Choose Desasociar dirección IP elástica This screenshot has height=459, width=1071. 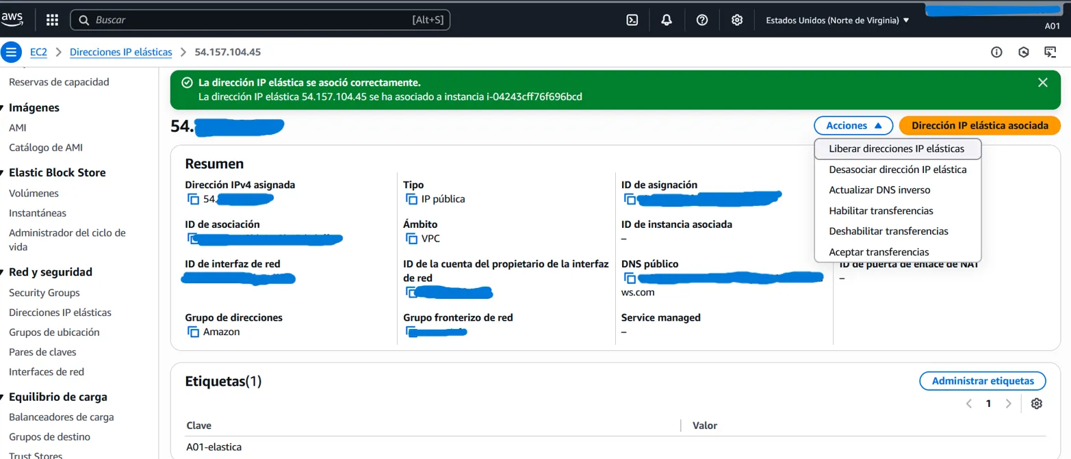pyautogui.click(x=897, y=170)
